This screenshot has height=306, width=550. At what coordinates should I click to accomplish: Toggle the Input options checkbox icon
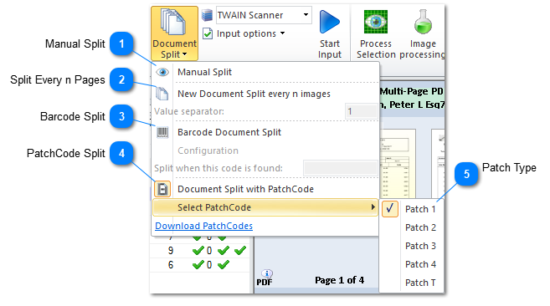208,33
